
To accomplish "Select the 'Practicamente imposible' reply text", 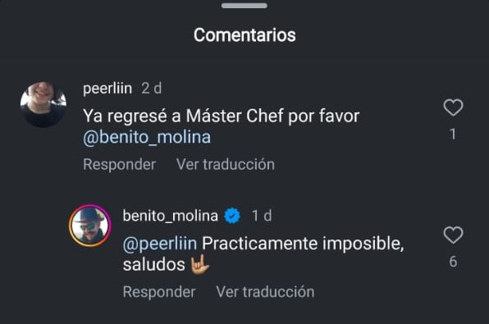I will click(263, 254).
